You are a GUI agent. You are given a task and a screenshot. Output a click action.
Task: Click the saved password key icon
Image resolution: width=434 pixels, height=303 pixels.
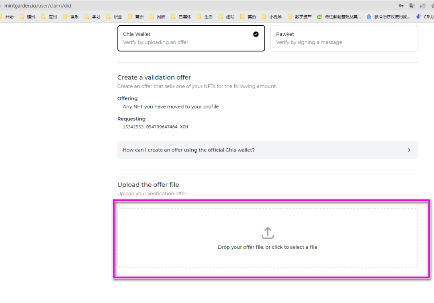401,6
